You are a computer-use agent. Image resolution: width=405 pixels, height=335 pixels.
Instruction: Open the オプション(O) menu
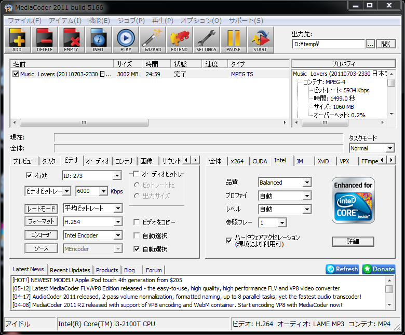tap(201, 20)
